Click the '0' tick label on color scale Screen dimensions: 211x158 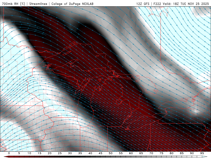point(9,153)
